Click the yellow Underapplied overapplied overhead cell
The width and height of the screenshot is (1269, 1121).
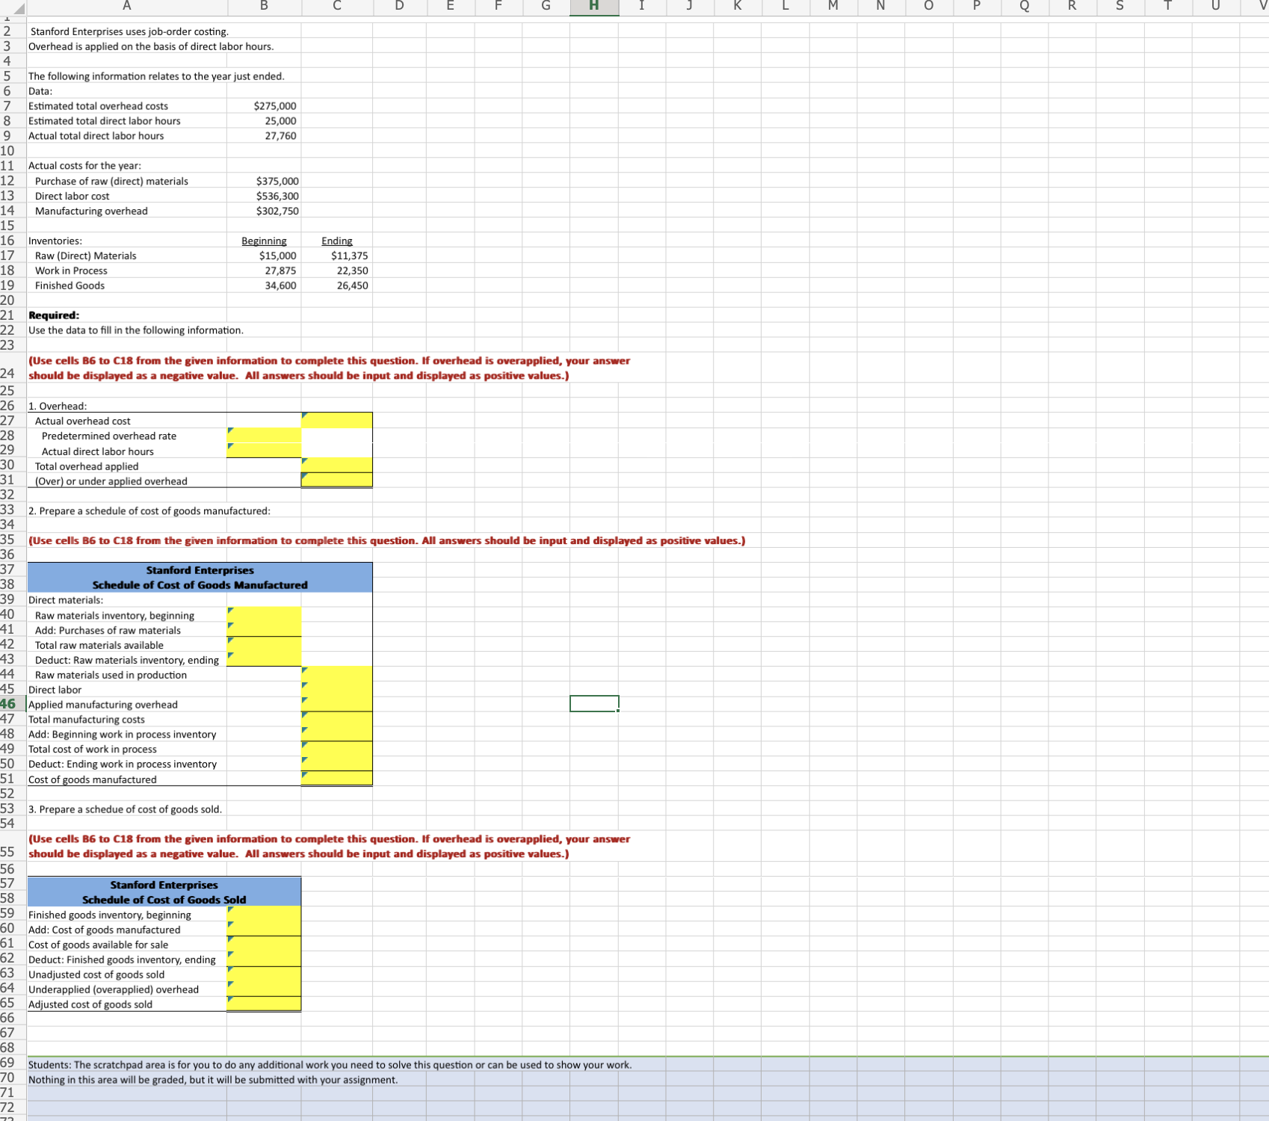point(263,989)
